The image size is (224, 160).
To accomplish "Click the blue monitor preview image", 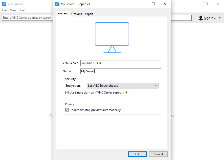I will pyautogui.click(x=112, y=37).
